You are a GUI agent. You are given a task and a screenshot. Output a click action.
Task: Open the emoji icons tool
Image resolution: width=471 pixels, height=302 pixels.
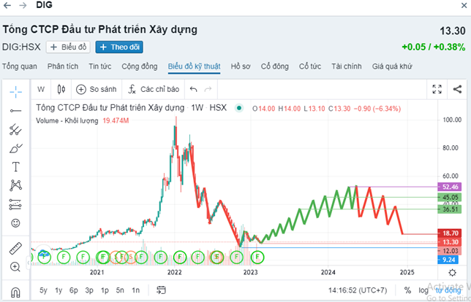click(15, 222)
